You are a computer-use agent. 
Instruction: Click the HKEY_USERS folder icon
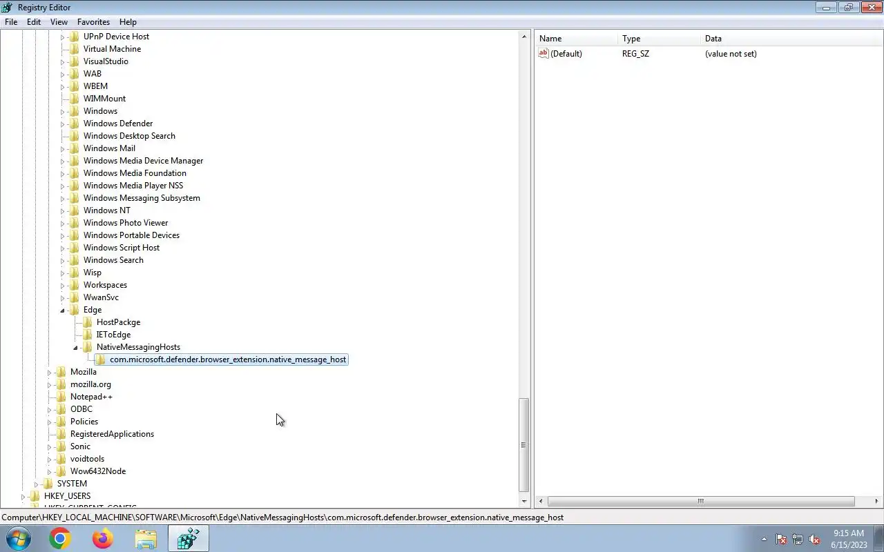click(35, 496)
